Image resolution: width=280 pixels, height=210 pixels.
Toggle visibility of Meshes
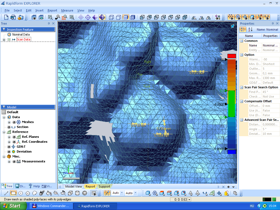pos(14,122)
